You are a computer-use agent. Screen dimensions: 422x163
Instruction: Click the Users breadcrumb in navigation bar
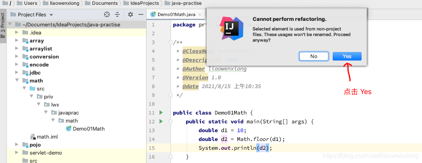click(x=27, y=3)
